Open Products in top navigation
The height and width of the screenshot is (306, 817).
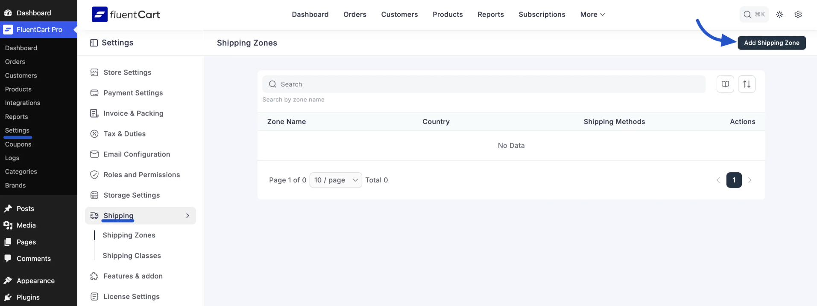point(448,14)
